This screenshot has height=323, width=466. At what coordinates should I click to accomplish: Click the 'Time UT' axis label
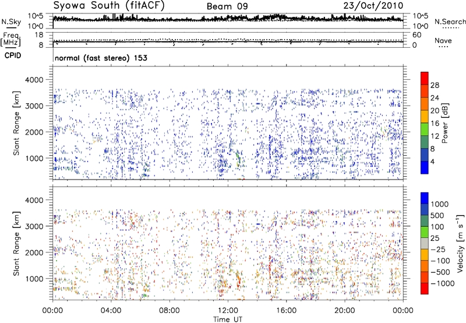tap(228, 320)
